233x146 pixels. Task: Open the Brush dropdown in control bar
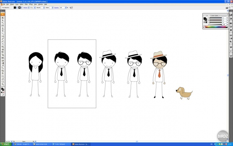[x=44, y=7]
